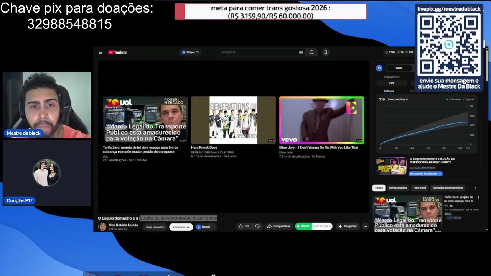Screen dimensions: 491x276
Task: Select the 24 hours range tab
Action: [x=389, y=91]
